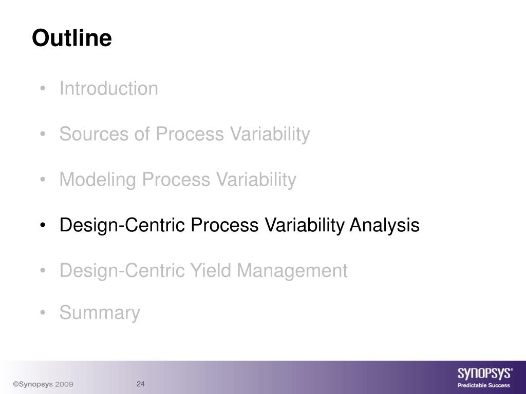Screen dimensions: 526x394
Task: Click the ©Synopsys 2009 copyright text
Action: (x=43, y=384)
